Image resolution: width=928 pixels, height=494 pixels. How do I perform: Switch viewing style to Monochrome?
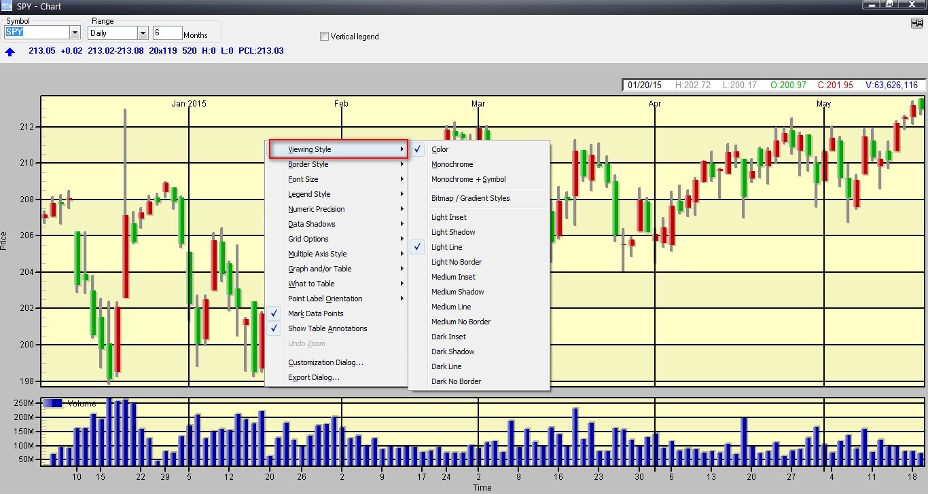point(478,164)
